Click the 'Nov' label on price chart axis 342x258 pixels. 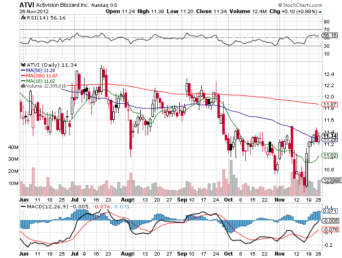click(279, 200)
